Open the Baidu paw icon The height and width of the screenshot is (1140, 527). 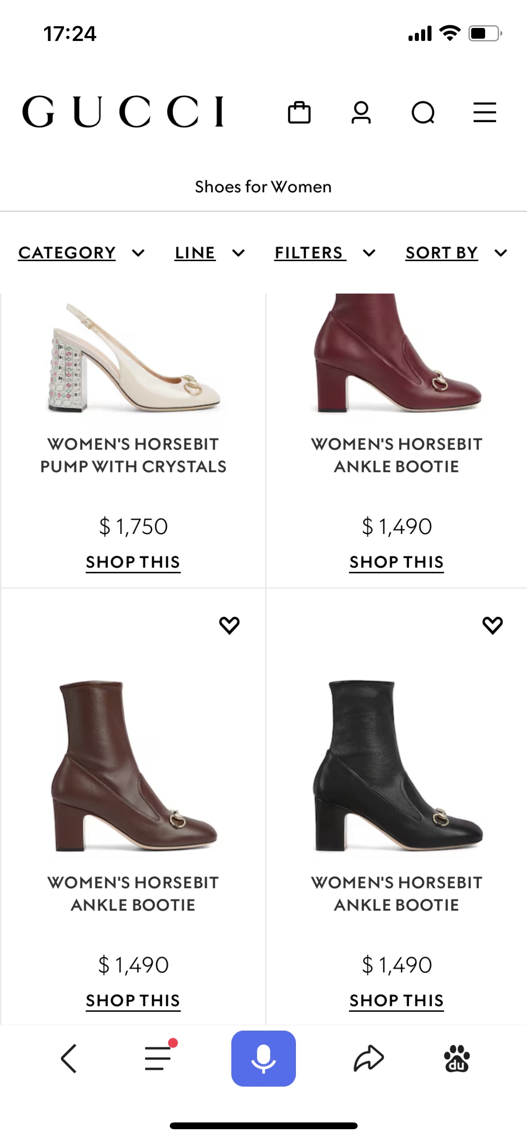457,1059
